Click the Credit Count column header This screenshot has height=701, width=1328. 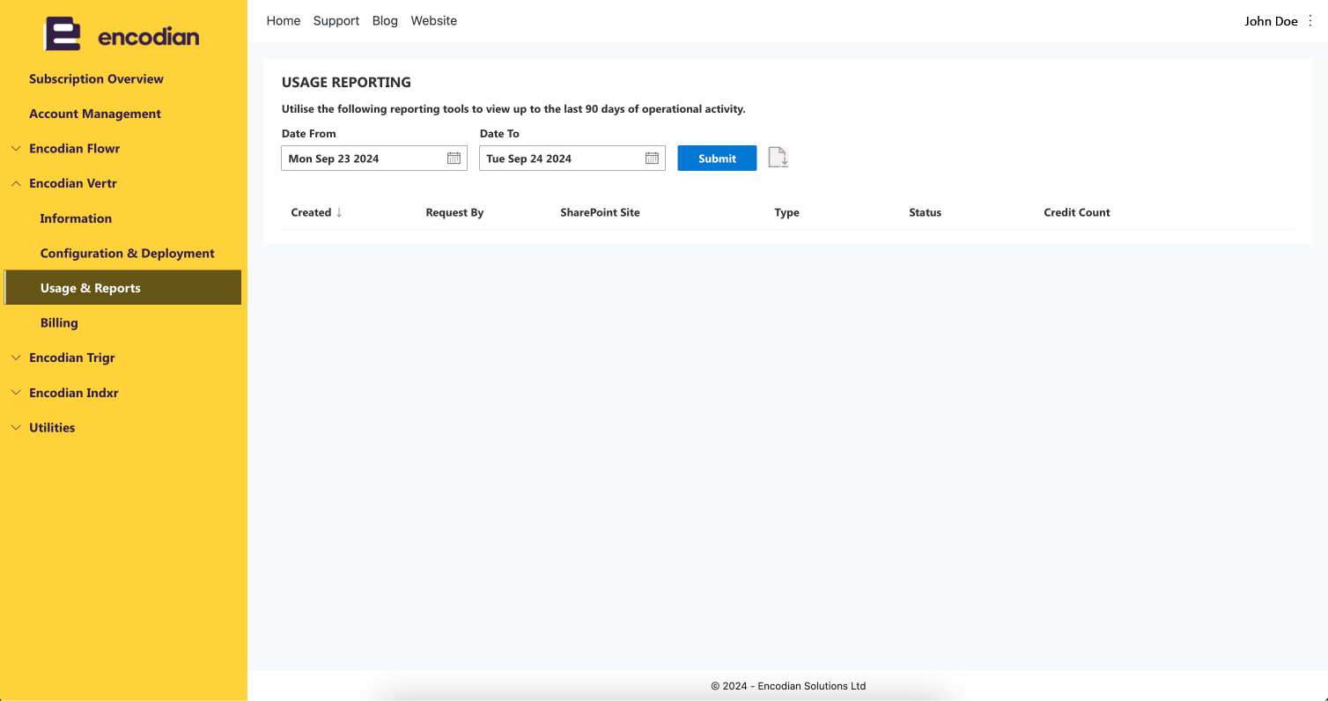tap(1077, 212)
